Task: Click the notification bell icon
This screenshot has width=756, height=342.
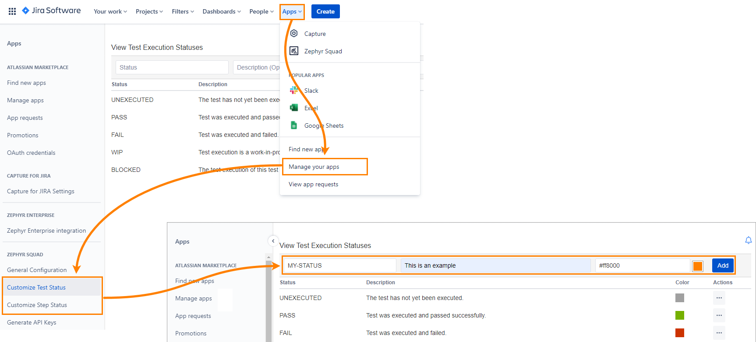Action: pos(749,240)
